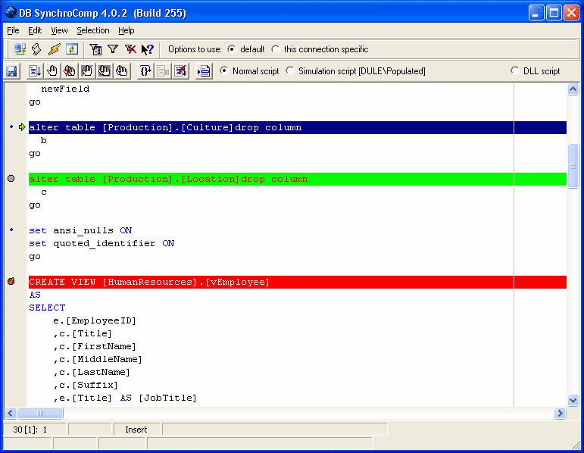The image size is (584, 453).
Task: Open the Selection menu
Action: point(93,30)
